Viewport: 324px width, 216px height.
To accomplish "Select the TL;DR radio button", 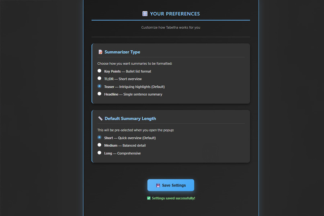I will (x=99, y=78).
